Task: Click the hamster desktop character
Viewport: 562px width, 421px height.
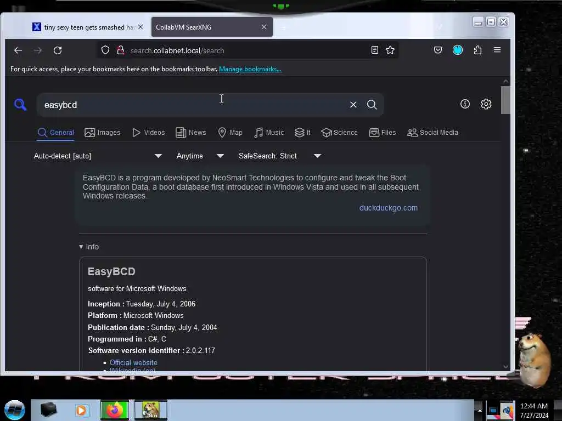Action: coord(535,360)
